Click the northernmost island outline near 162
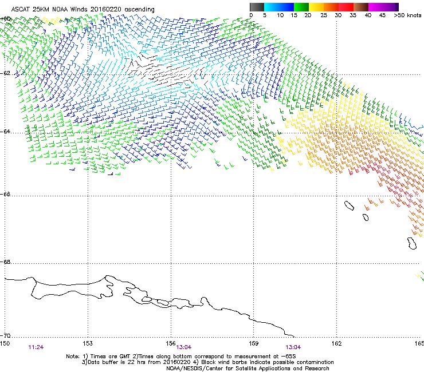The image size is (424, 372). [349, 205]
